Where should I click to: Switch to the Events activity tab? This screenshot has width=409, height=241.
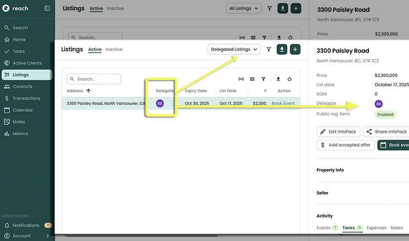323,228
